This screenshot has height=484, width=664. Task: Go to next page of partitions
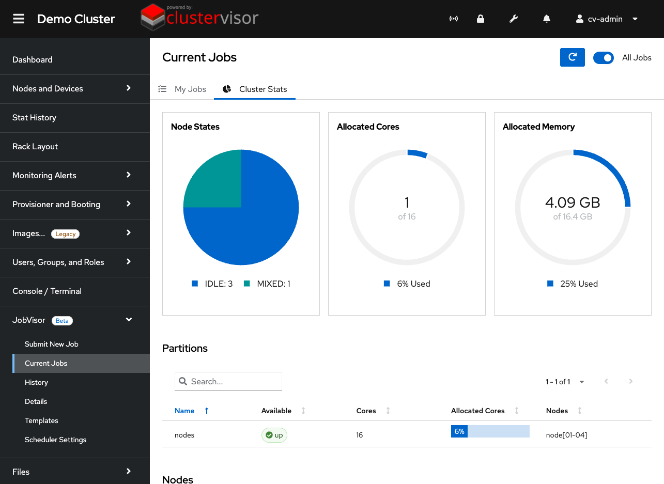click(x=631, y=381)
